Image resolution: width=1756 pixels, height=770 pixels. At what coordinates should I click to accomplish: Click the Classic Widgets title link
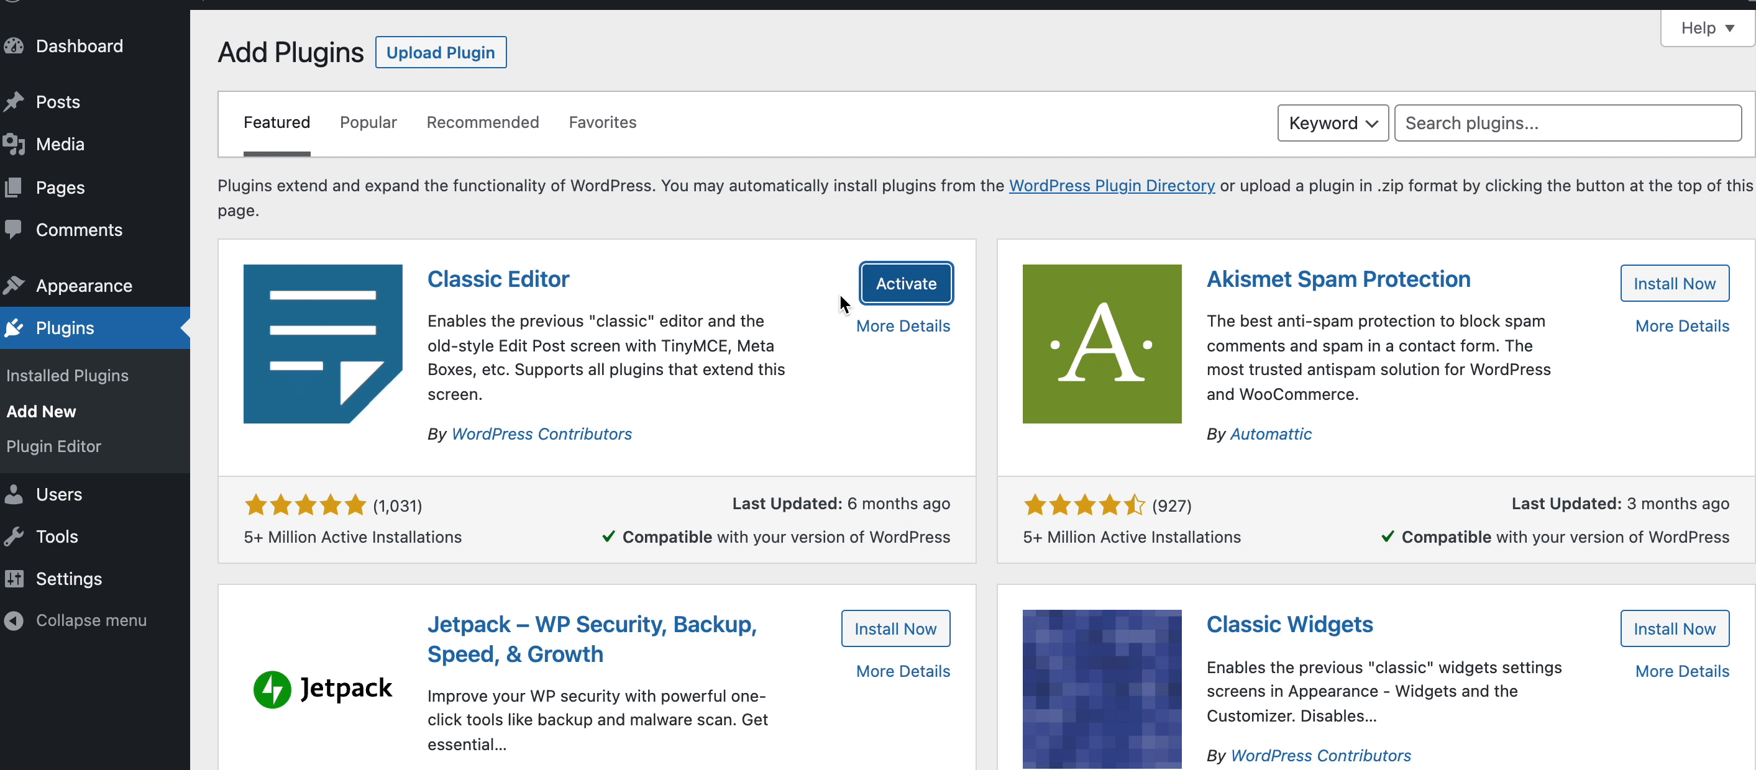[1289, 624]
